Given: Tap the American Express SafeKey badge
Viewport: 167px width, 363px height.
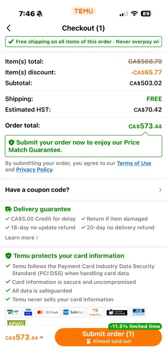Looking at the screenshot, I should point(74,312).
